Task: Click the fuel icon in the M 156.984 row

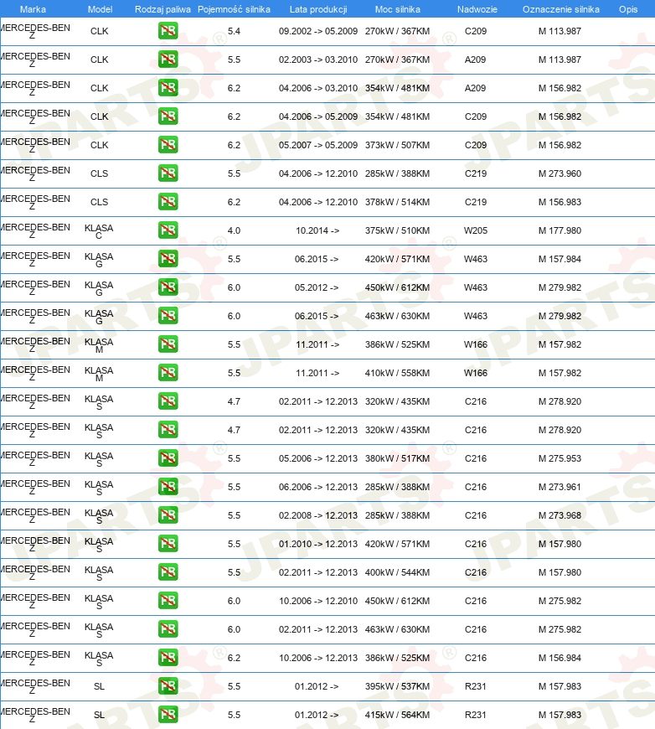Action: click(x=168, y=658)
